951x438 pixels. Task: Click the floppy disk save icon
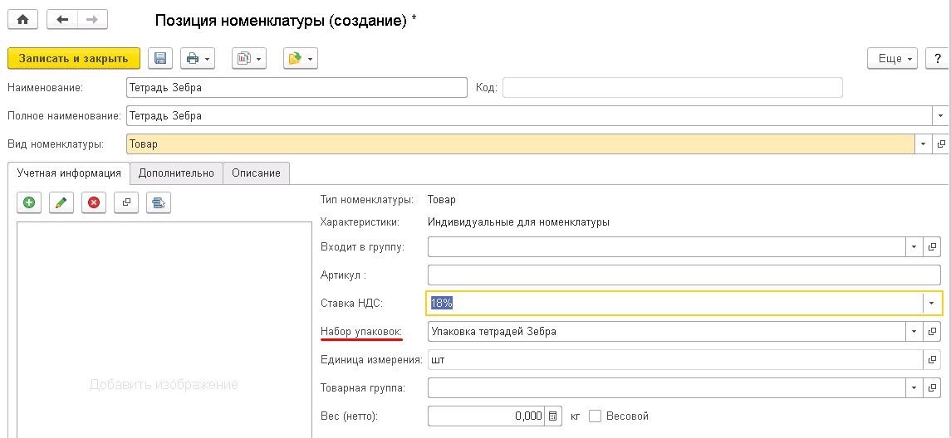pyautogui.click(x=159, y=58)
